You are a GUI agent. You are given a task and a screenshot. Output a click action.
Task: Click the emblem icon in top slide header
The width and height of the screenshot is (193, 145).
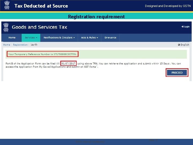[7, 5]
